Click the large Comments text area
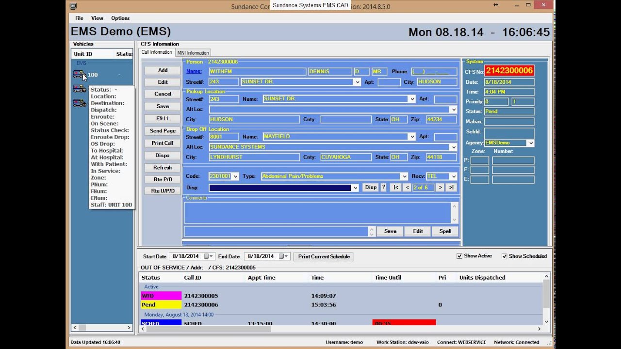The height and width of the screenshot is (349, 621). [317, 213]
